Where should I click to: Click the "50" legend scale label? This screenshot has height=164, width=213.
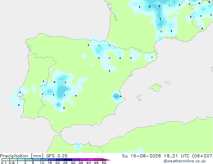point(104,163)
